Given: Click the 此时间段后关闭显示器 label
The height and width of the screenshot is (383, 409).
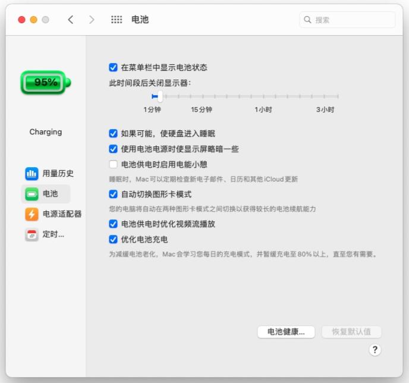Looking at the screenshot, I should click(150, 83).
